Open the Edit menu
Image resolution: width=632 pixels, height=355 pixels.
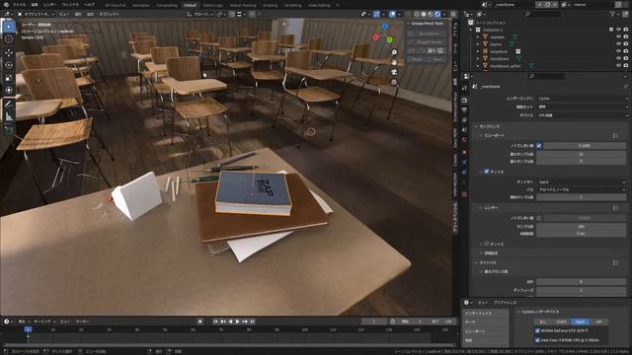point(35,5)
